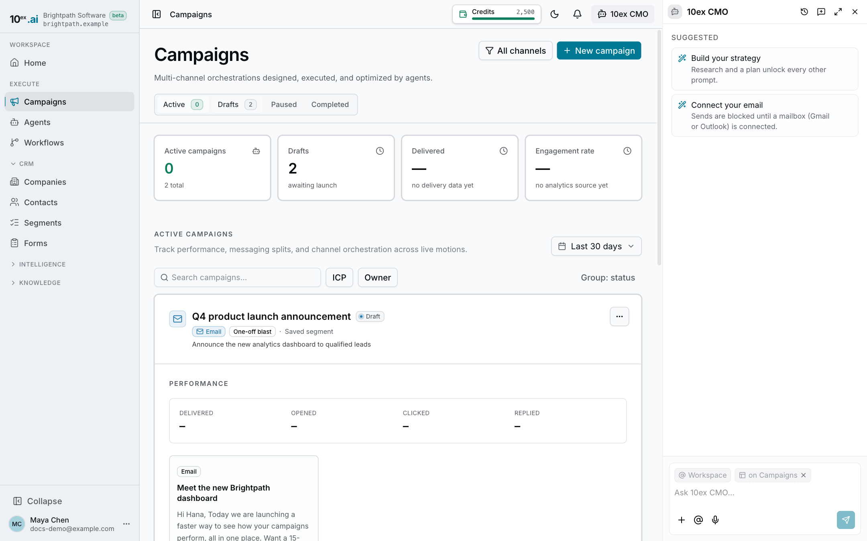Open notifications bell
Image resolution: width=867 pixels, height=541 pixels.
click(577, 14)
